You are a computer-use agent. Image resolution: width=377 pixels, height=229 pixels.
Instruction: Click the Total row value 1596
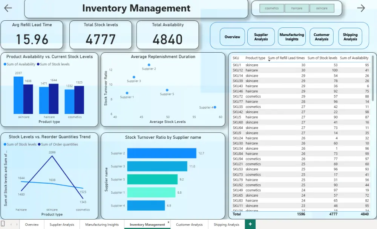[x=301, y=214]
